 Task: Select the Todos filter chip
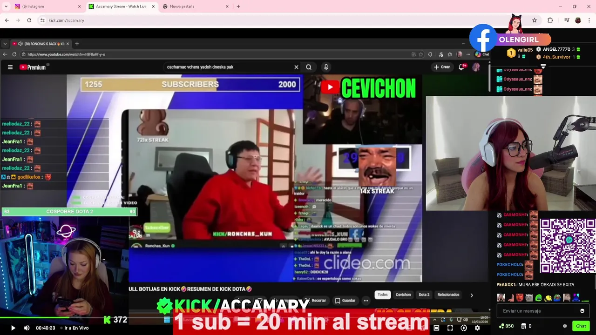pyautogui.click(x=383, y=295)
